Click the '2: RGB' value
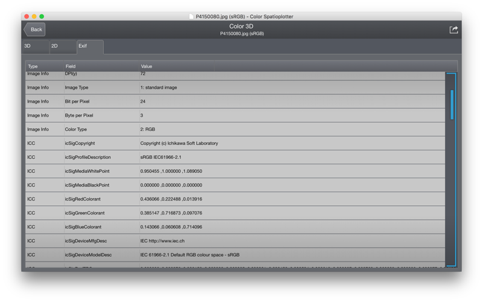483x302 pixels. [147, 129]
